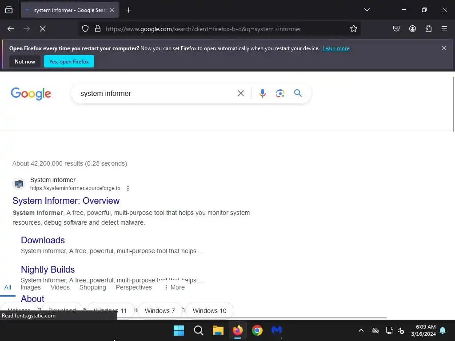Switch to Shopping results tab
This screenshot has height=341, width=455.
click(93, 287)
